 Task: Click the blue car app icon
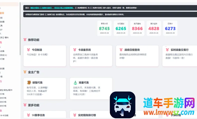pyautogui.click(x=123, y=105)
